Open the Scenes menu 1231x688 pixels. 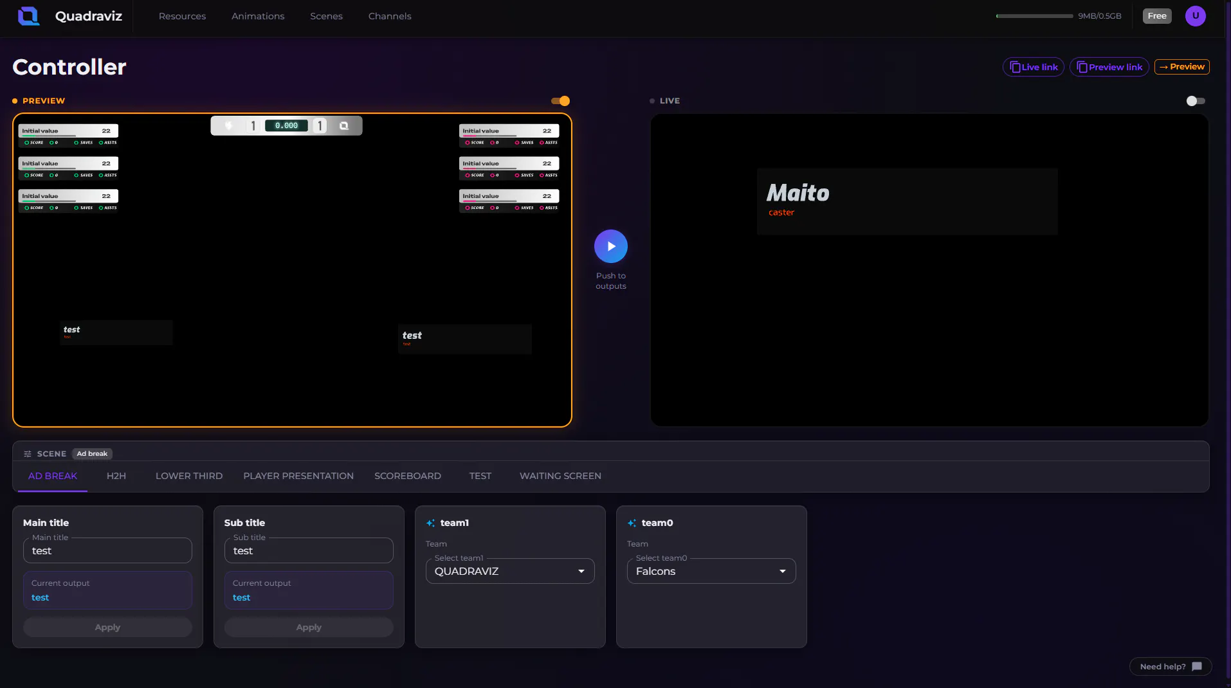[x=326, y=16]
